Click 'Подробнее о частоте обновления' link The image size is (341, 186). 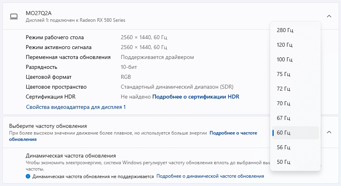coord(233,133)
